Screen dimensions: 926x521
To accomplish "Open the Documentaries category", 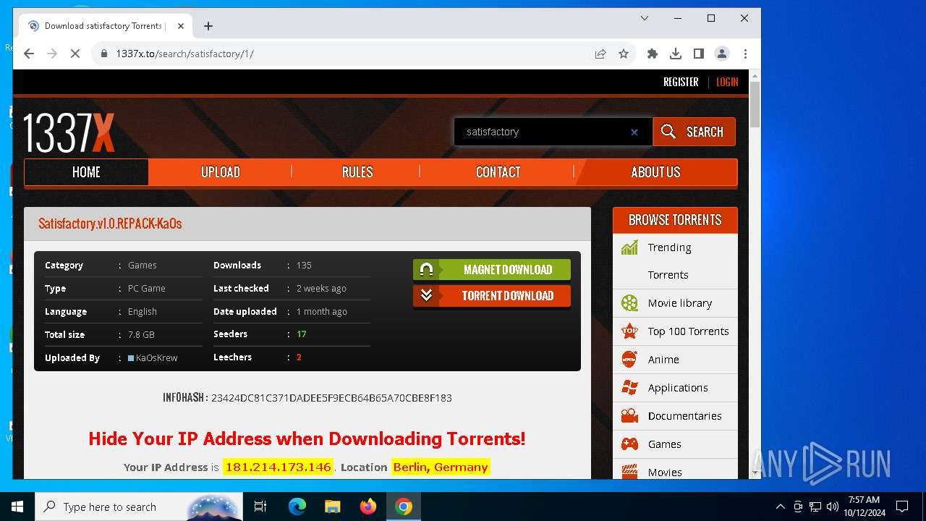I will coord(684,416).
